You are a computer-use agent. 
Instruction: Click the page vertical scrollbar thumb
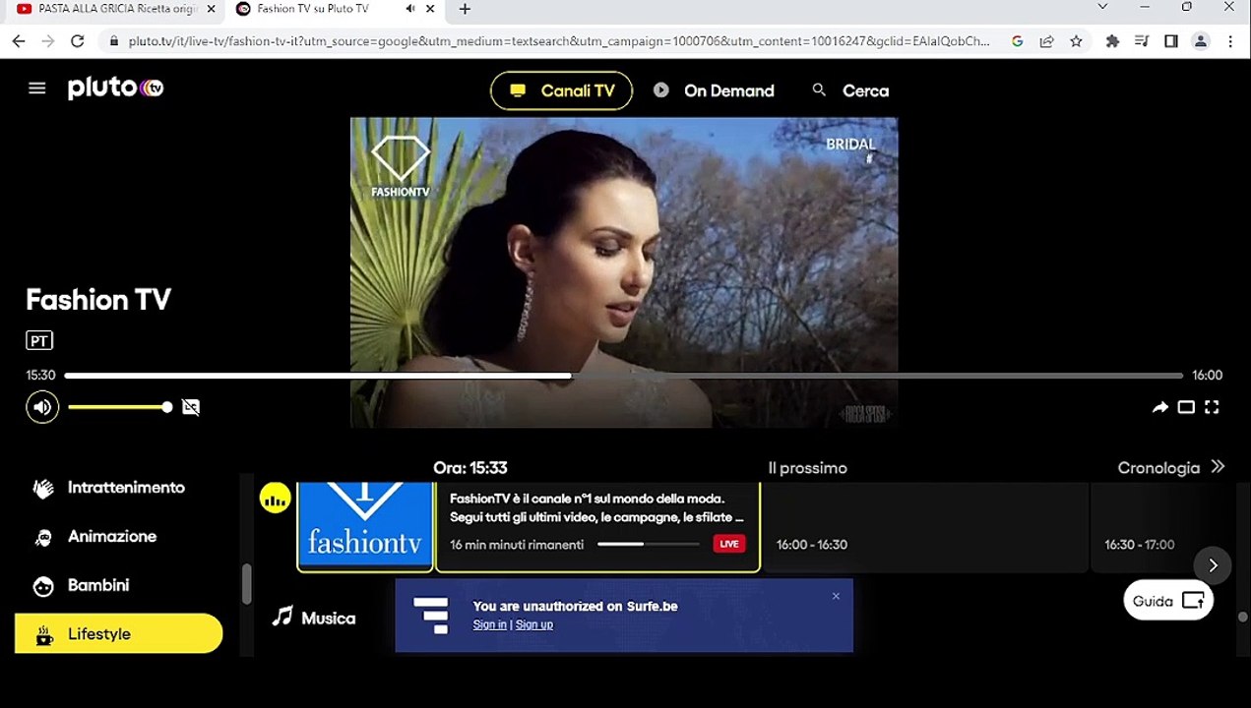[x=1242, y=617]
